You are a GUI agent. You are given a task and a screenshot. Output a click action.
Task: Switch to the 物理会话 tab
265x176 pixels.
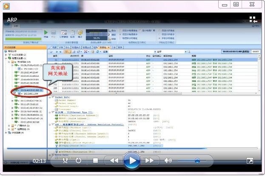point(87,47)
